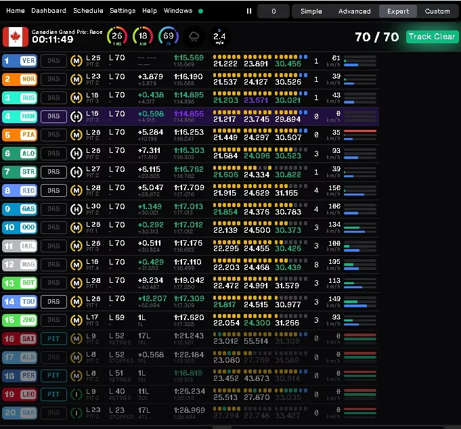The height and width of the screenshot is (429, 461).
Task: Click SAI sector time 55.514
Action: coord(256,341)
